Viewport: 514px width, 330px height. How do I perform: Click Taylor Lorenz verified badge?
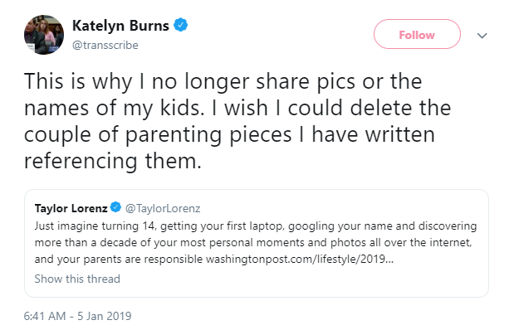(115, 207)
